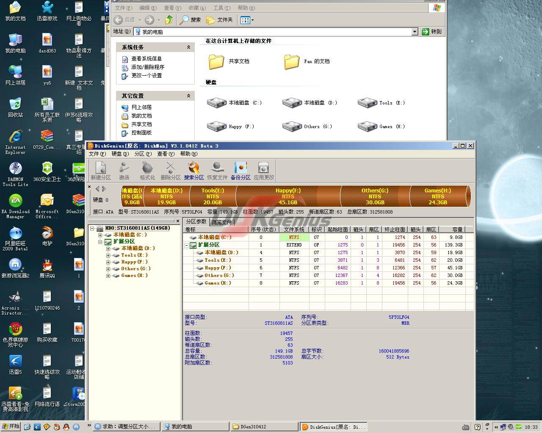Open 360安全卫士 desktop icon
Image resolution: width=542 pixels, height=433 pixels.
point(47,172)
